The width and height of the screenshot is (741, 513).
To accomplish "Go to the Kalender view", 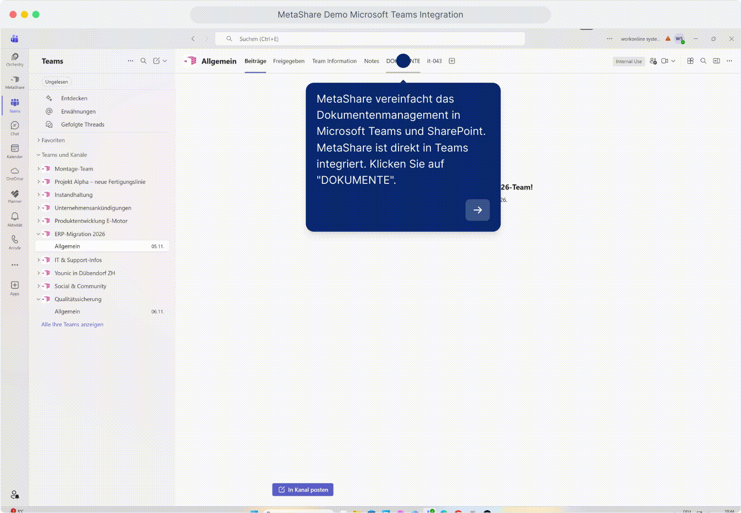I will click(x=15, y=151).
